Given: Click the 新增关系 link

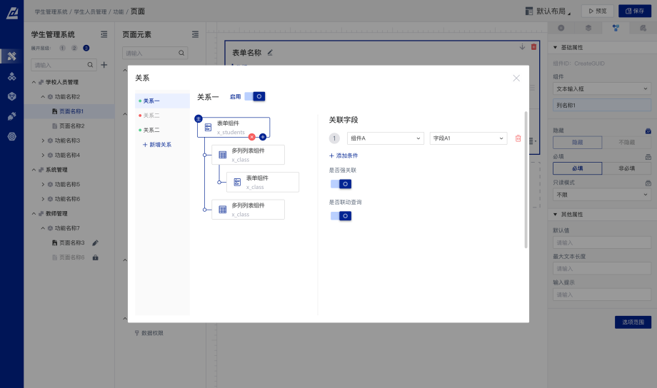Looking at the screenshot, I should point(159,145).
